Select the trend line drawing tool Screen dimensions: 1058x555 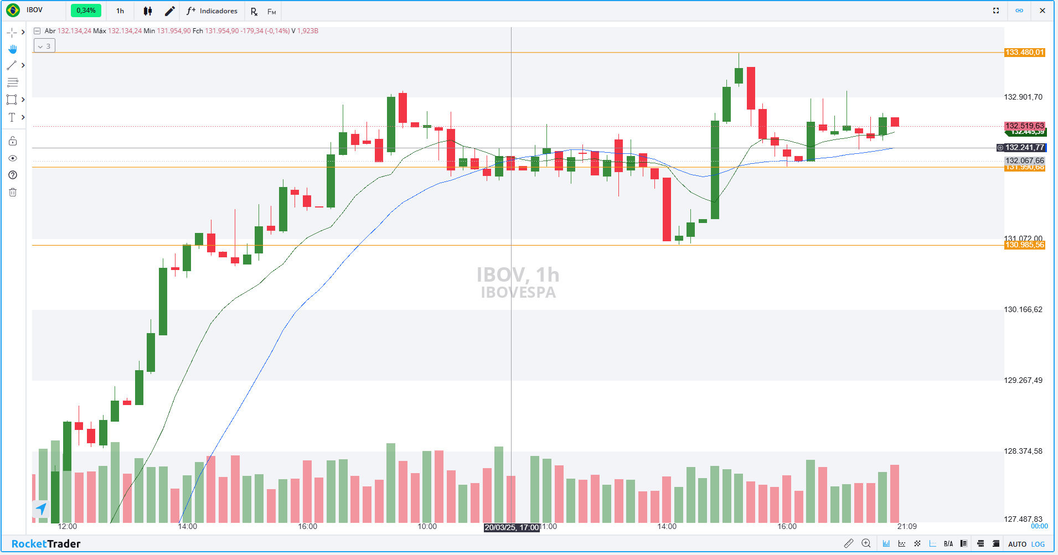12,66
